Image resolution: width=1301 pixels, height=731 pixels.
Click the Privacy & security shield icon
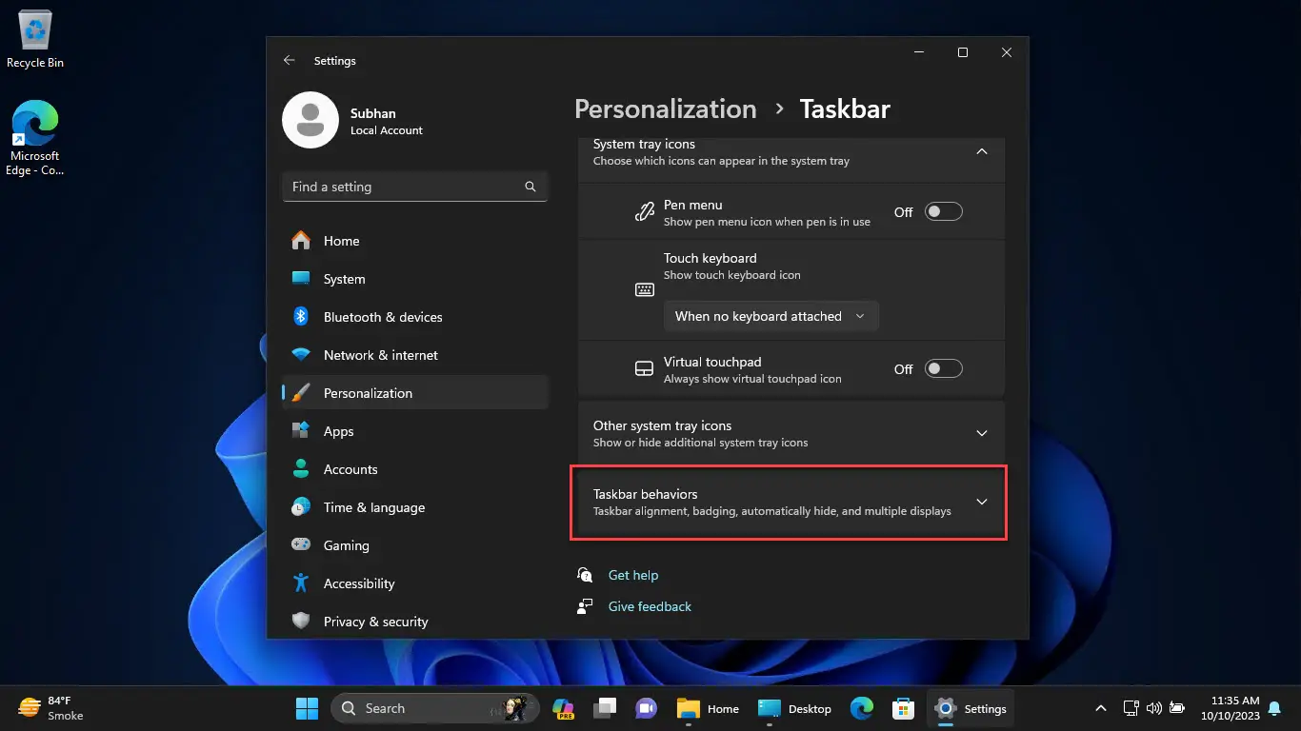click(301, 622)
